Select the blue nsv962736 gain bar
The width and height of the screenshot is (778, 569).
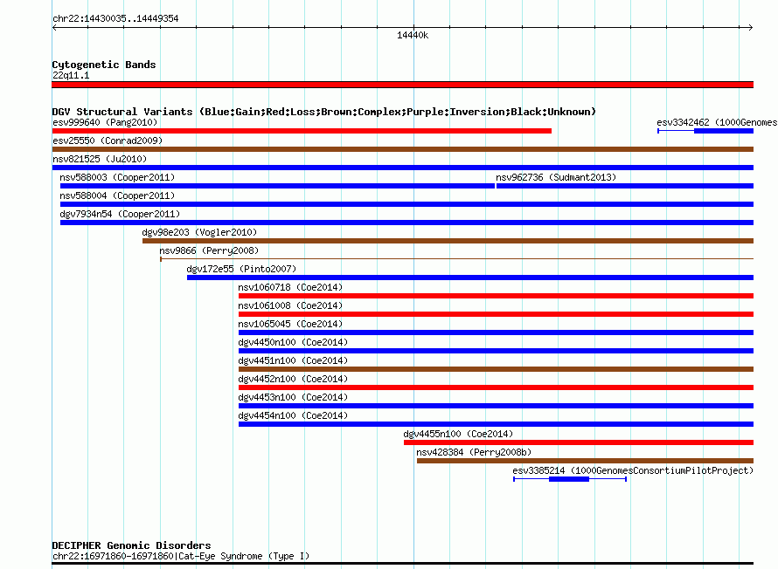625,186
